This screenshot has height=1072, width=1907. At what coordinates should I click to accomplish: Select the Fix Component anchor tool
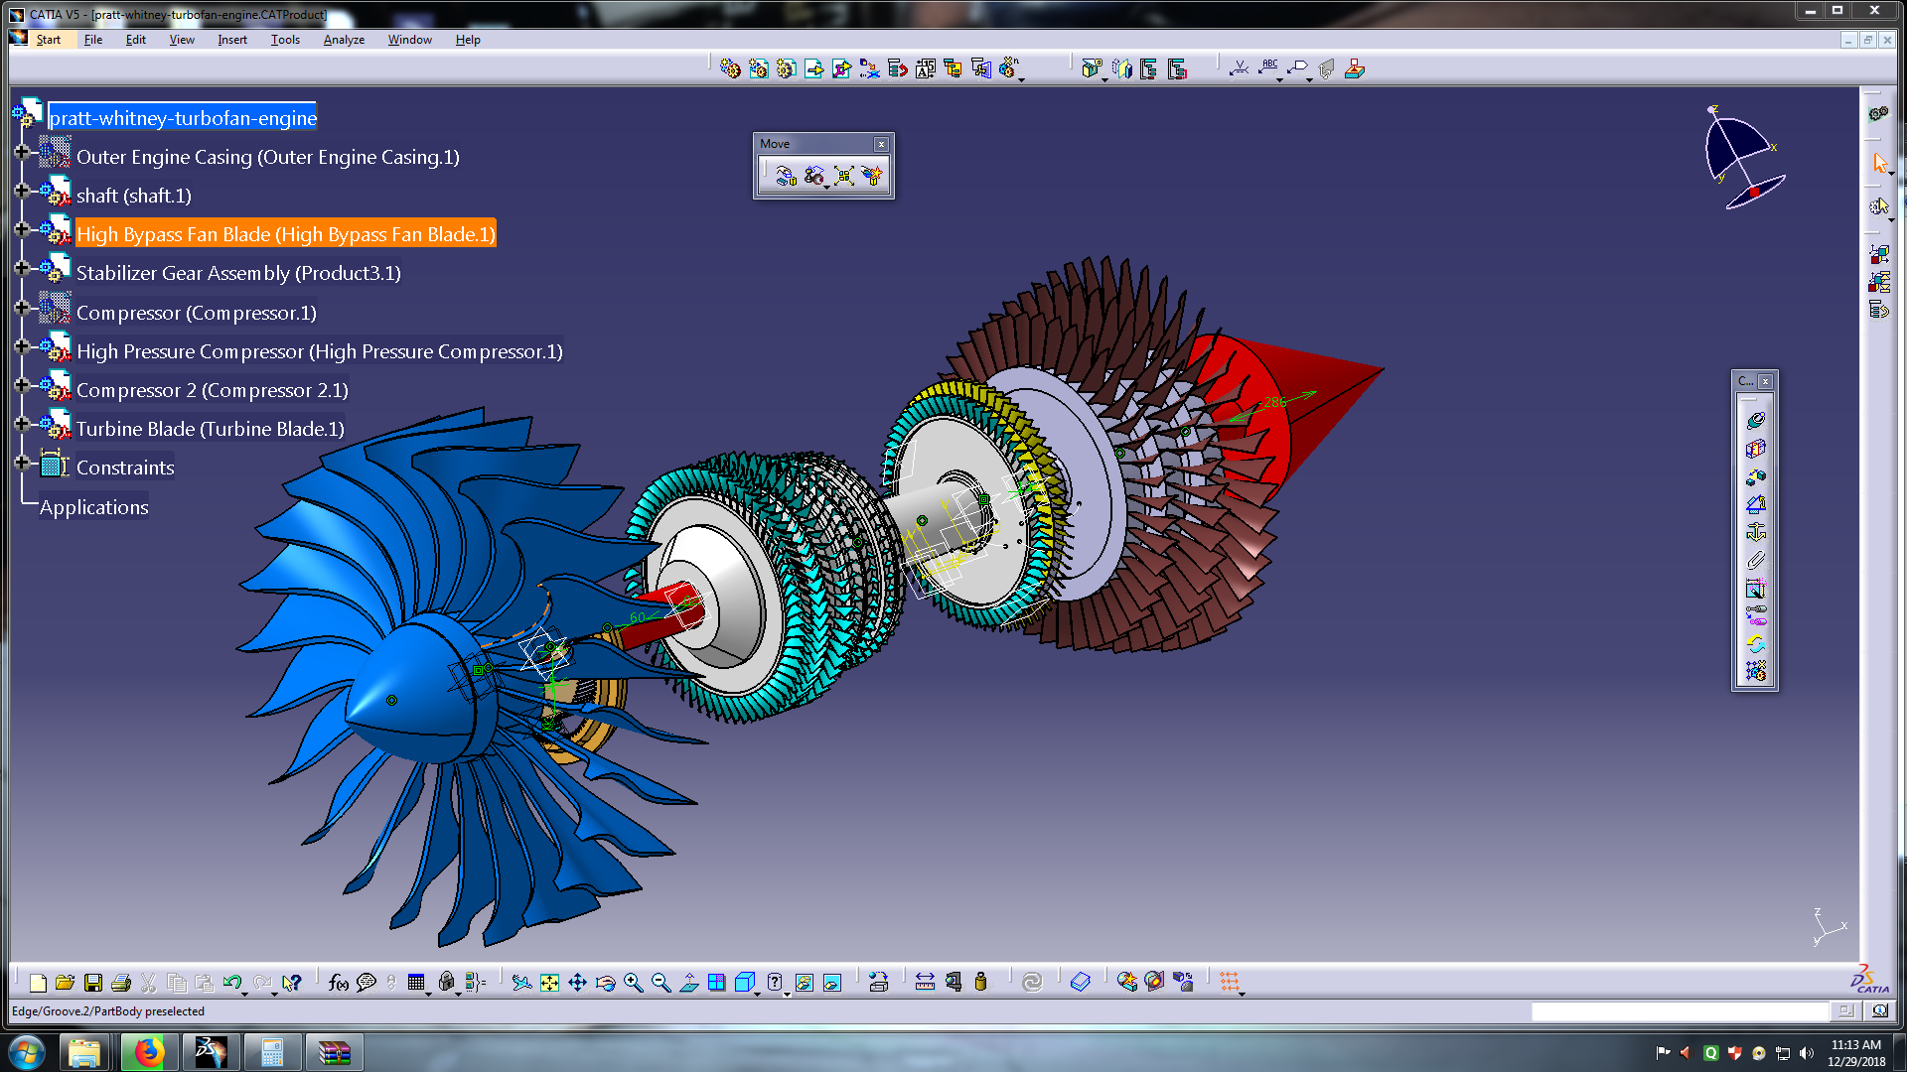pyautogui.click(x=1755, y=532)
